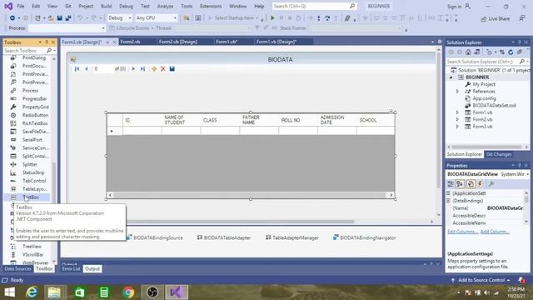The width and height of the screenshot is (533, 300).
Task: Click the Live Share button
Action: tap(496, 18)
